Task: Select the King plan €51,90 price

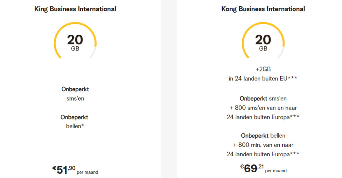Action: click(x=64, y=170)
